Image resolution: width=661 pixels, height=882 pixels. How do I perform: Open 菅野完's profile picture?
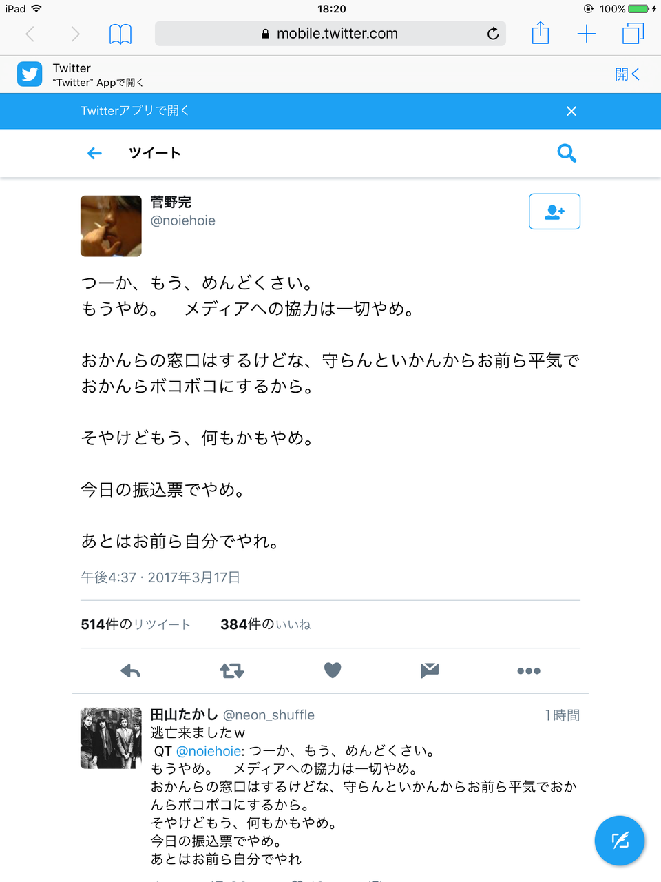coord(111,226)
